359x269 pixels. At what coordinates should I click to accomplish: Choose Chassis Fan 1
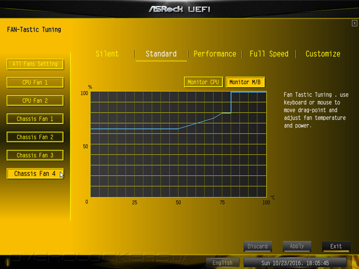35,119
